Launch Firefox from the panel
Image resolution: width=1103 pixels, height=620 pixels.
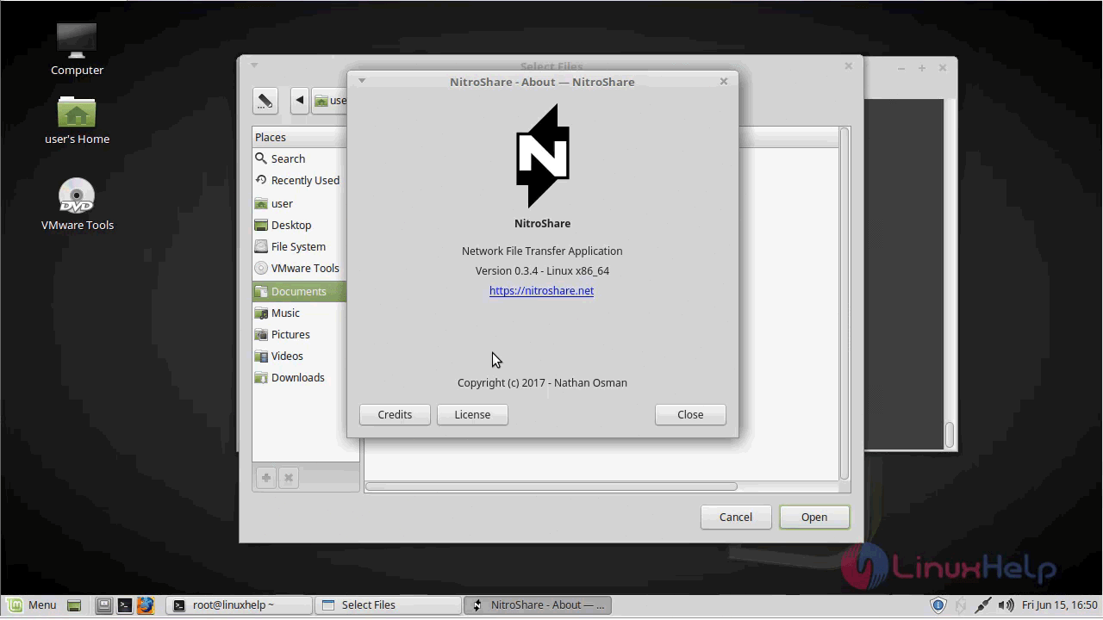pos(145,605)
